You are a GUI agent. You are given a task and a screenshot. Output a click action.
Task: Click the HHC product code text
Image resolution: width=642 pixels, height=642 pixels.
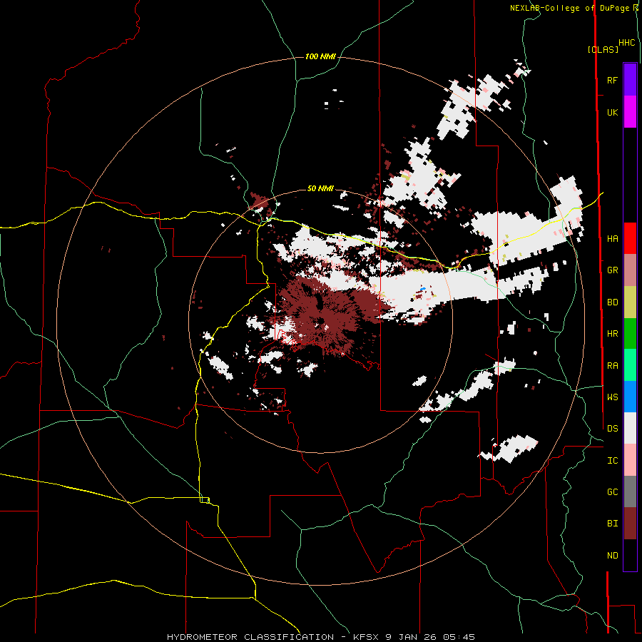(627, 43)
